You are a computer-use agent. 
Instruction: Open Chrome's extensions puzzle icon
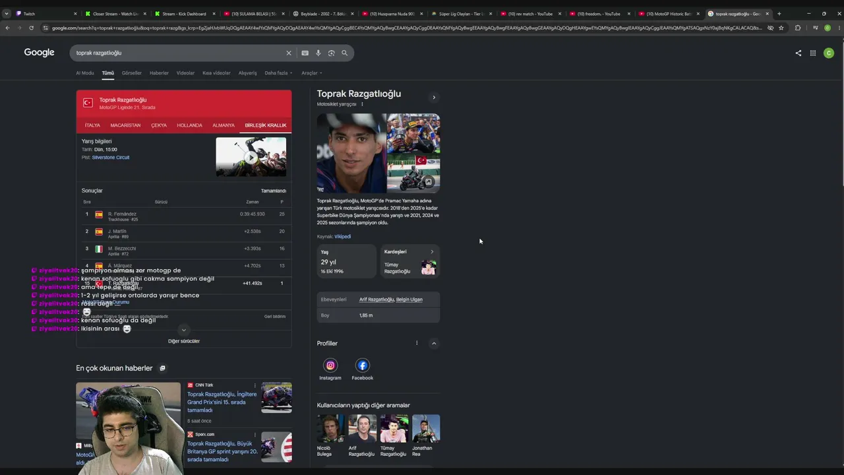click(798, 28)
